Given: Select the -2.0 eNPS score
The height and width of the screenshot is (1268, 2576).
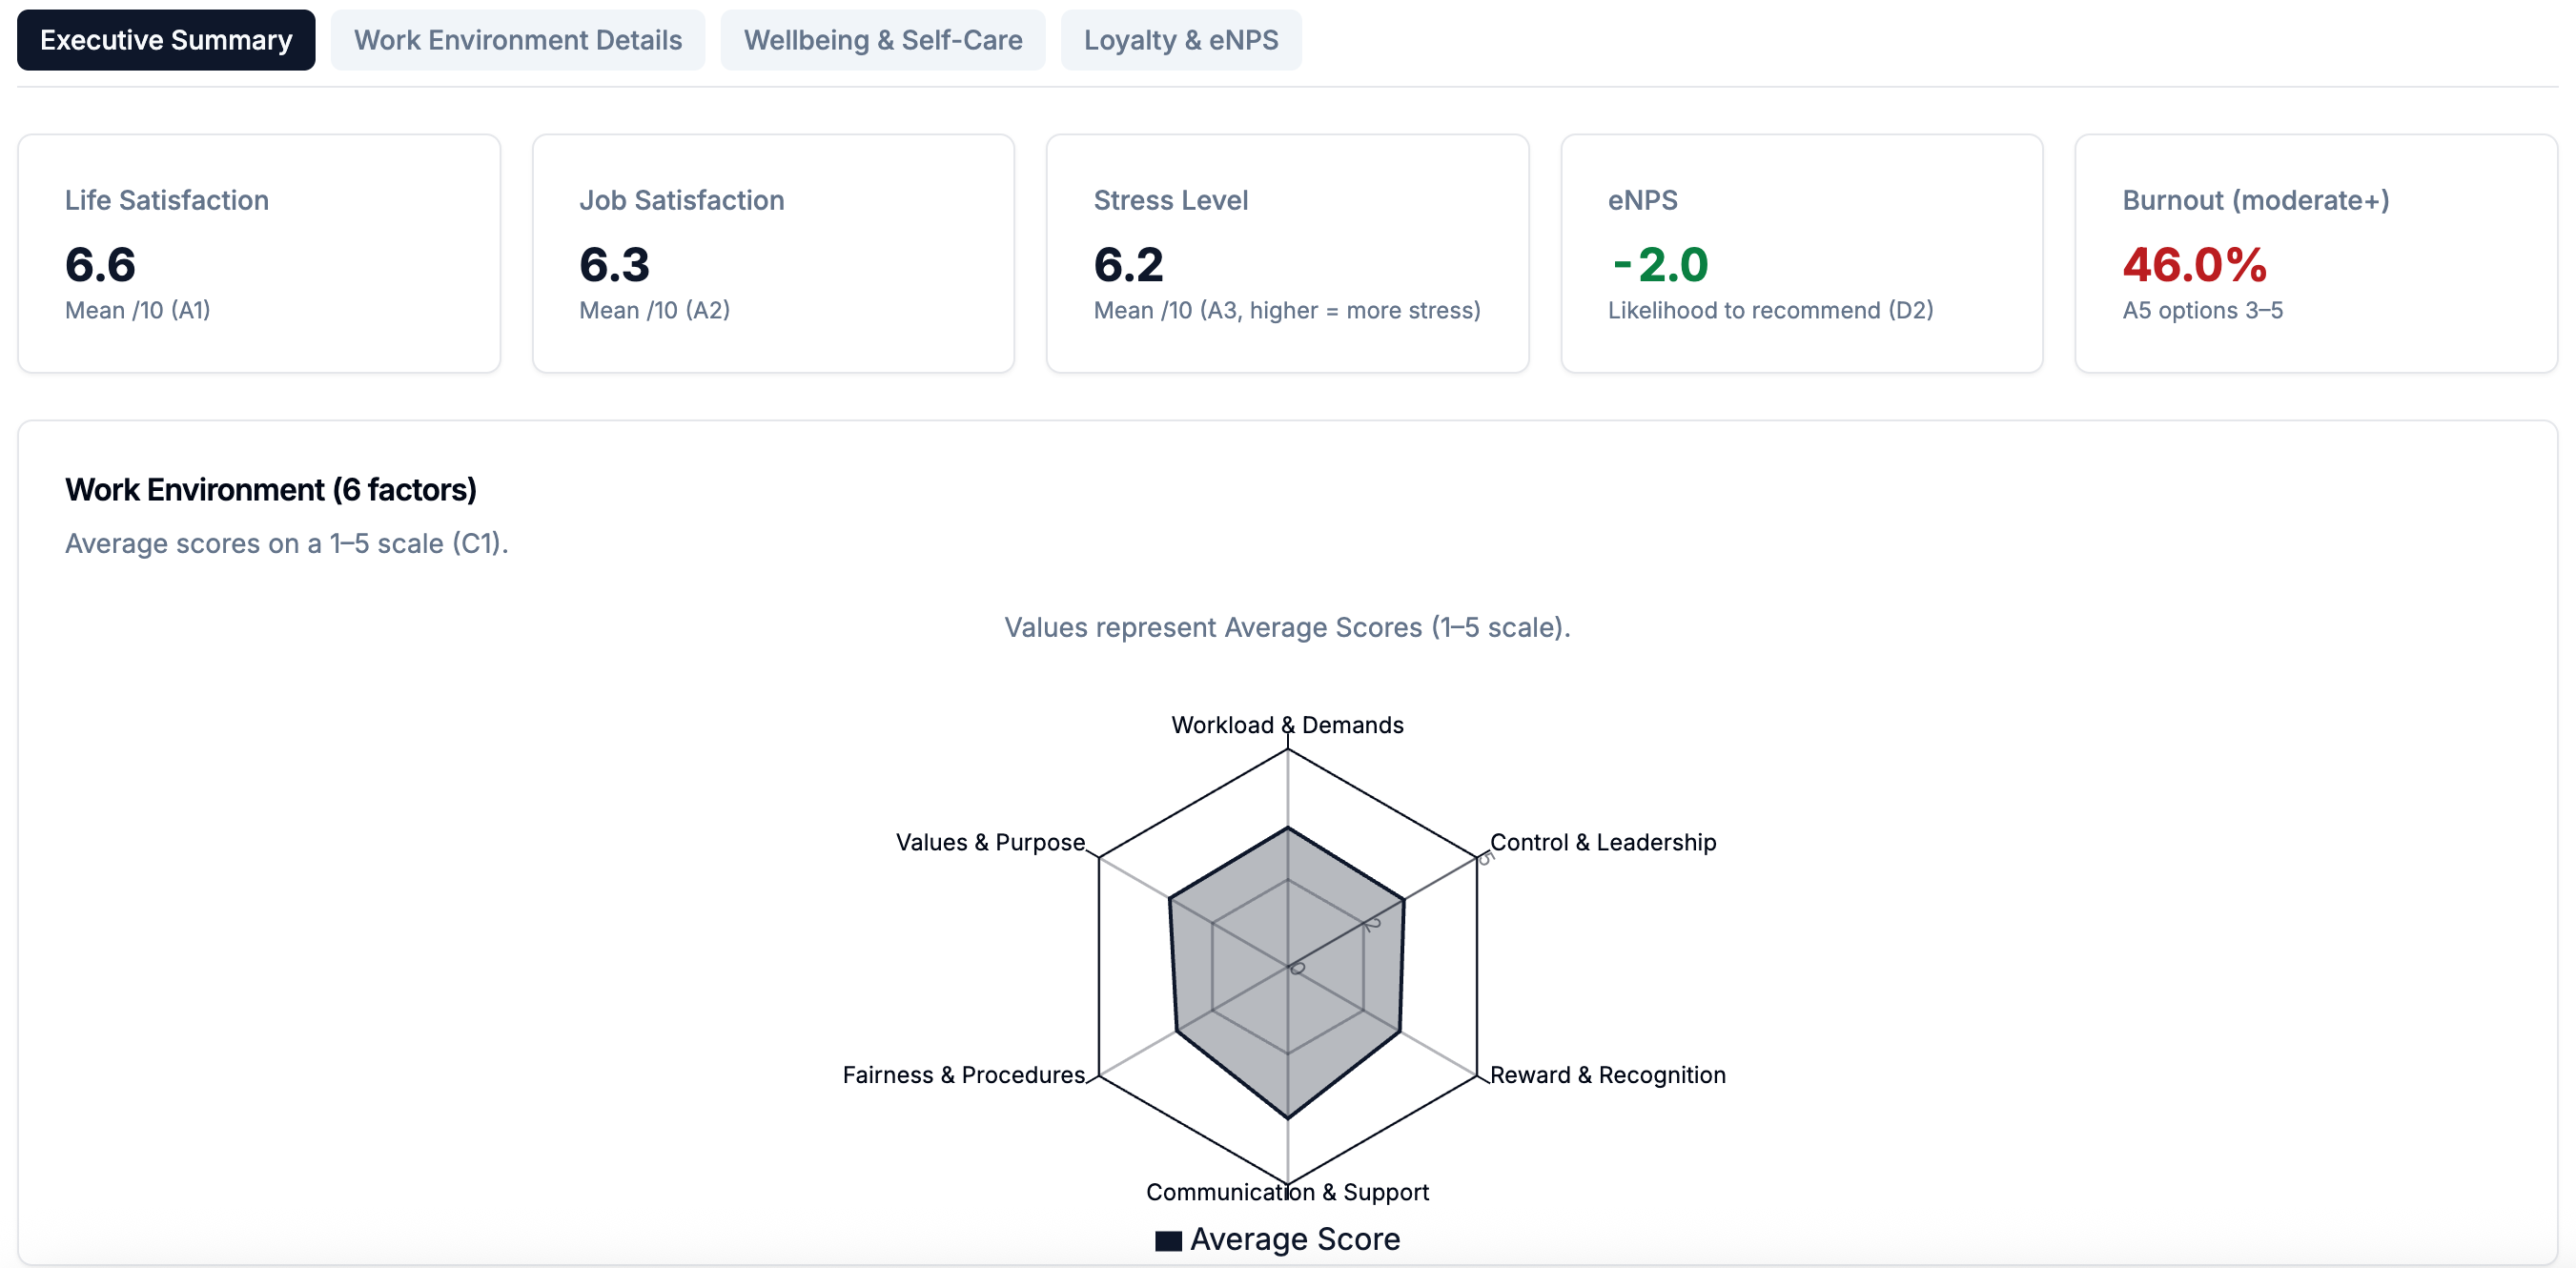Looking at the screenshot, I should [x=1660, y=264].
